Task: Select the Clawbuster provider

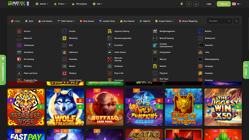Action: 26,45
